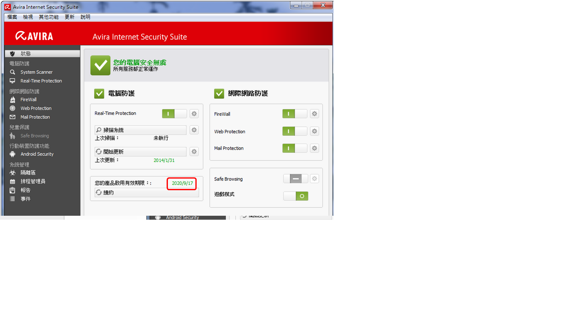
Task: Click the 報告 clipboard icon
Action: click(12, 190)
